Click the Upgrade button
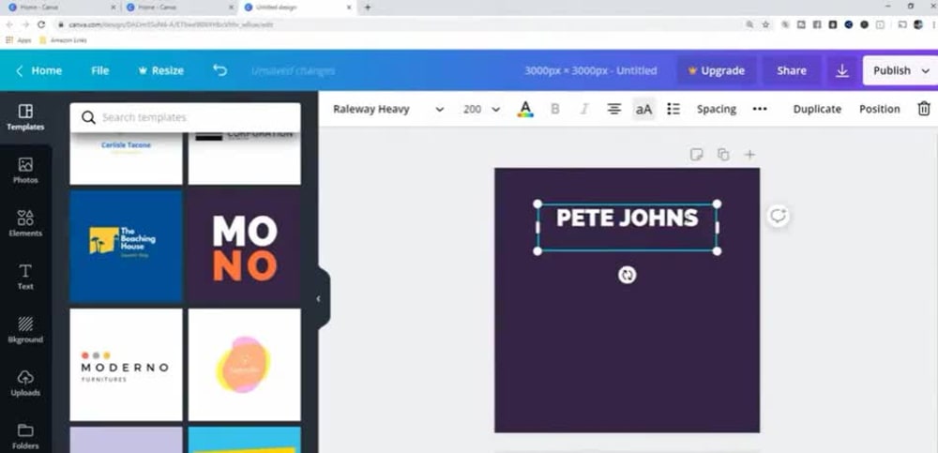 (x=717, y=70)
